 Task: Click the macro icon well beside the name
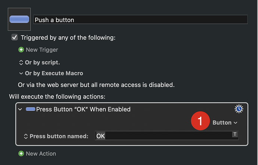point(19,19)
